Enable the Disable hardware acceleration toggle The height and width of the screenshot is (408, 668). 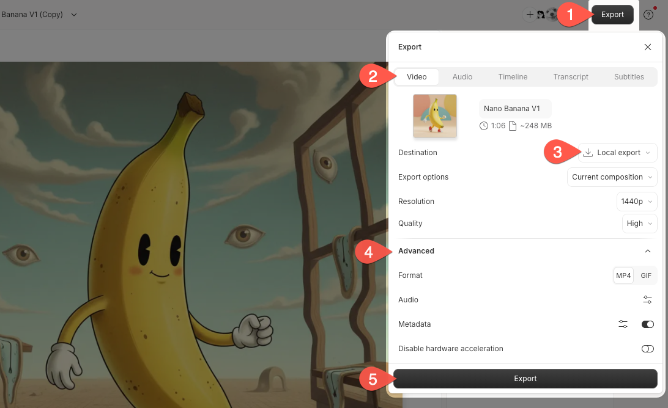(647, 348)
